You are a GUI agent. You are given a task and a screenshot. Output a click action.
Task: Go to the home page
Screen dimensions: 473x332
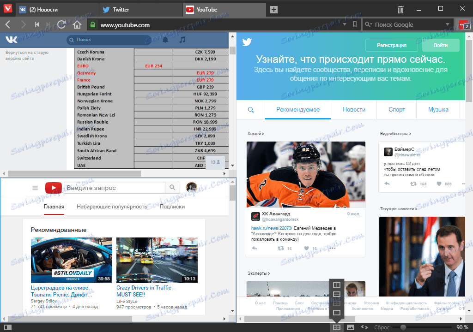[77, 25]
